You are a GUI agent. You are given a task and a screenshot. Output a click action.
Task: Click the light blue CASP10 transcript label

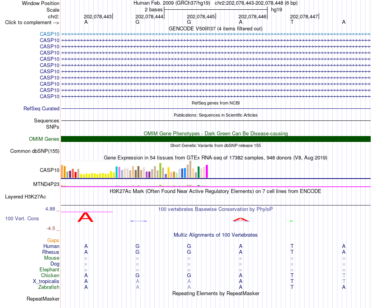pos(50,34)
